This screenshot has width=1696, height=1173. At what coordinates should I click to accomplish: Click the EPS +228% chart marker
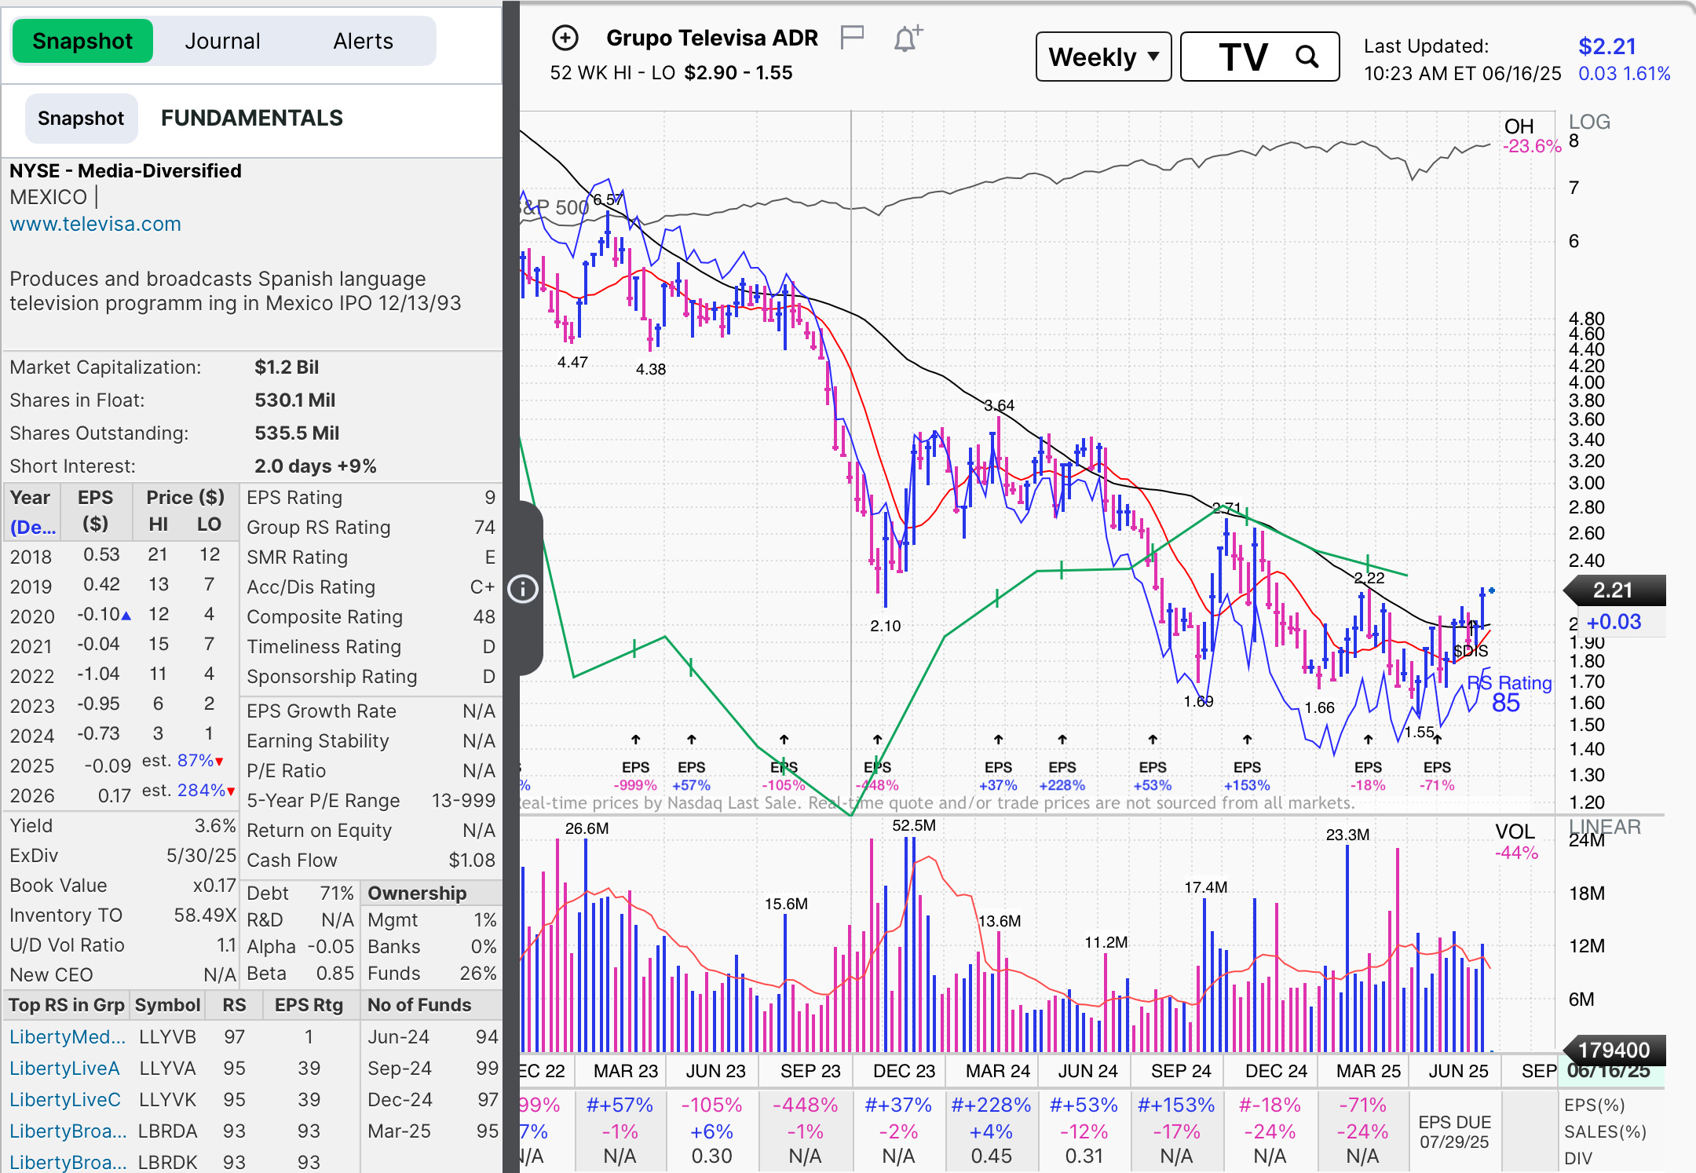(x=1062, y=776)
